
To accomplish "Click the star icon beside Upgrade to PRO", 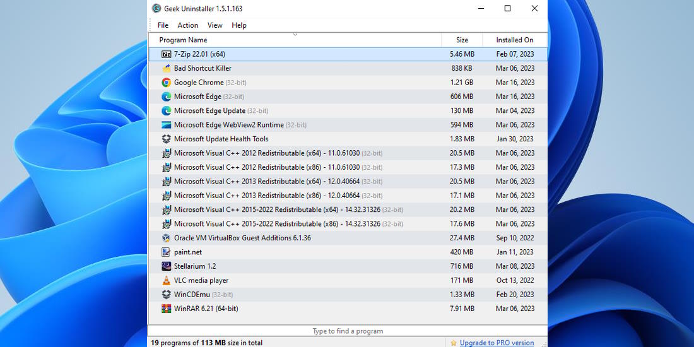I will click(454, 343).
